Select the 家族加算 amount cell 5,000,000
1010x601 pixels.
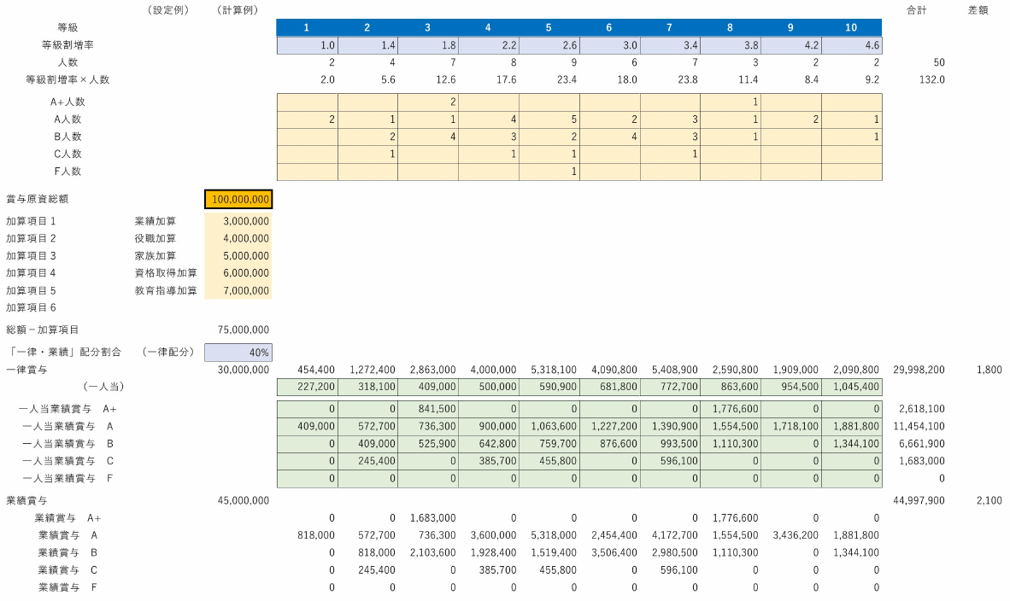click(x=238, y=255)
